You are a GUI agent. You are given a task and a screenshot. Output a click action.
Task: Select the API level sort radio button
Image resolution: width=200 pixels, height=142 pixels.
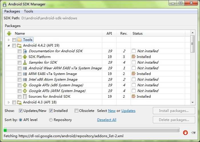point(21,120)
